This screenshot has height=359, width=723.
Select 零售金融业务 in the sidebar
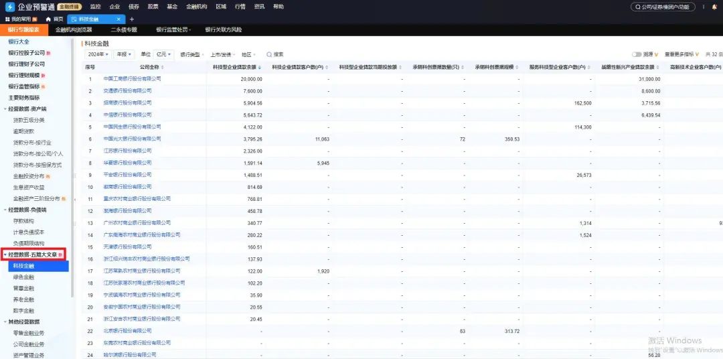[x=29, y=333]
